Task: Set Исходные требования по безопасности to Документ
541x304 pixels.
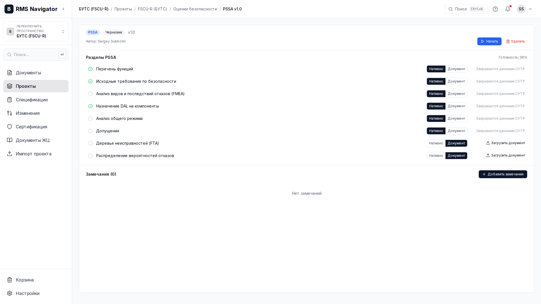Action: 456,81
